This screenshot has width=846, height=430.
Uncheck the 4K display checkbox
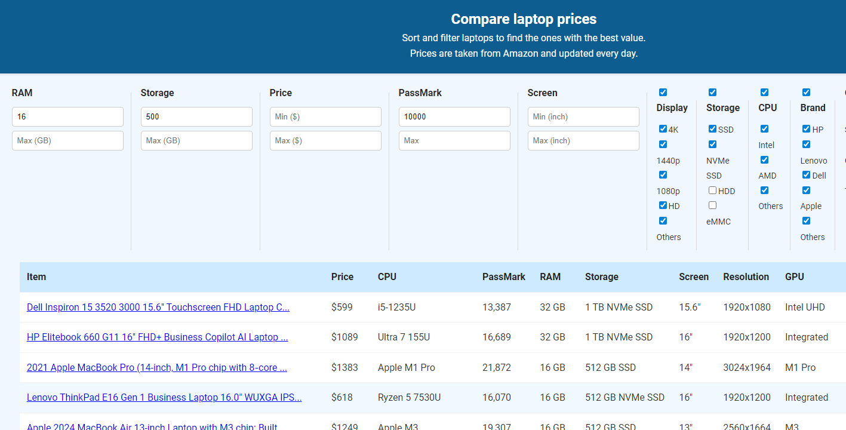point(663,128)
